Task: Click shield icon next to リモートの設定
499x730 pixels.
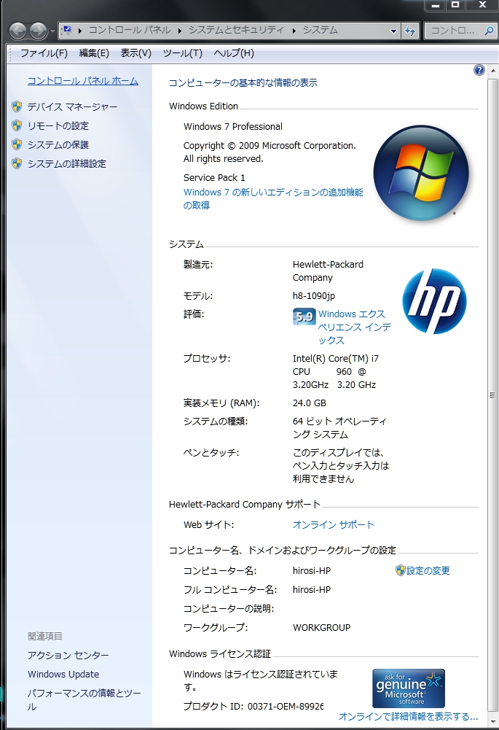Action: [17, 125]
